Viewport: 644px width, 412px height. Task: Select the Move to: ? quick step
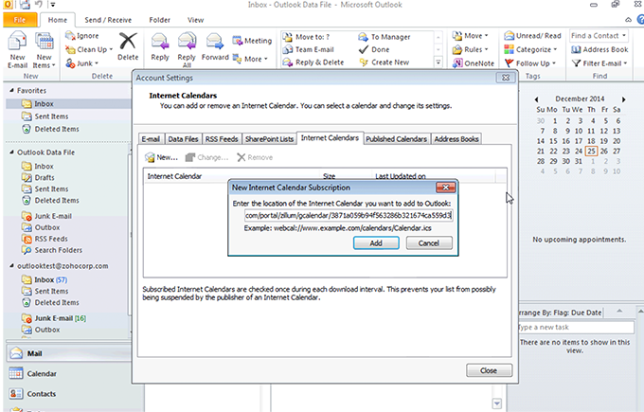(x=306, y=37)
